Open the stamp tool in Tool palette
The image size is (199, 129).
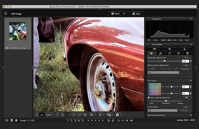185,49
